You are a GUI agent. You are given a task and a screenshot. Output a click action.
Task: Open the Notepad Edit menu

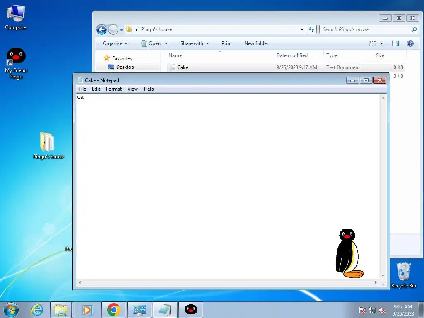(x=96, y=89)
